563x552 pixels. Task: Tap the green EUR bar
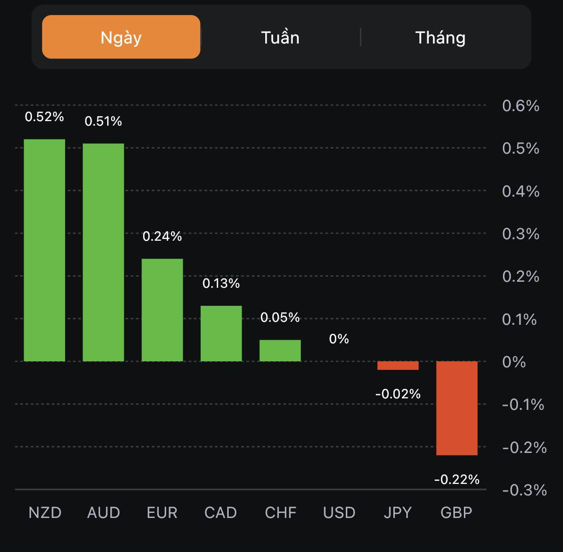[162, 310]
